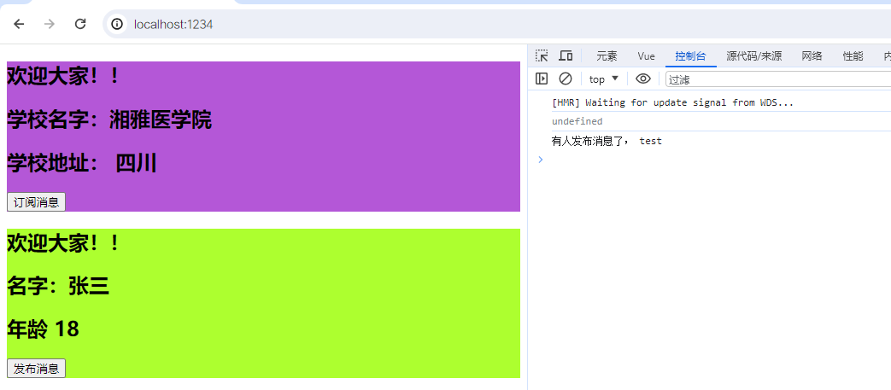Open the top context dropdown

tap(603, 79)
